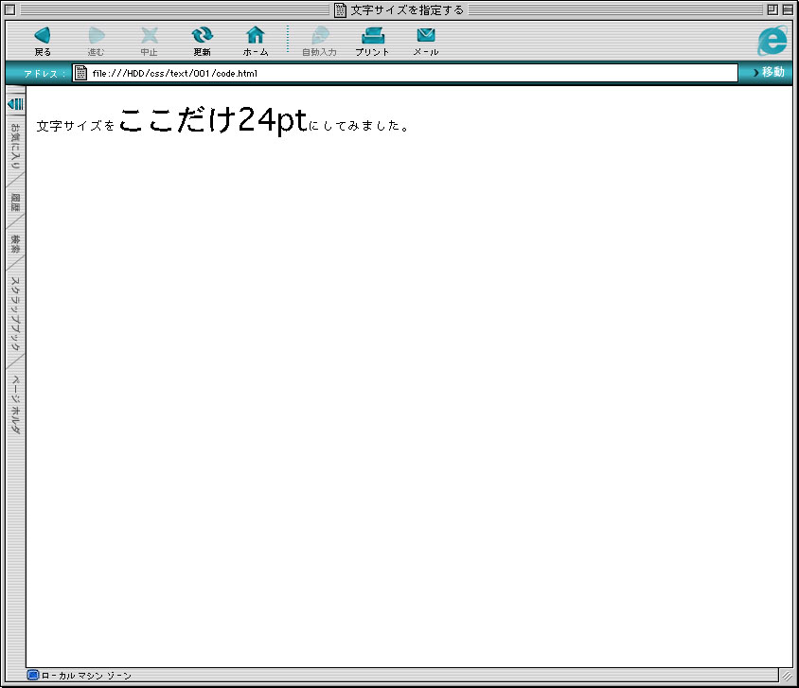Click the text にしてみました。
Image resolution: width=799 pixels, height=688 pixels.
[359, 125]
